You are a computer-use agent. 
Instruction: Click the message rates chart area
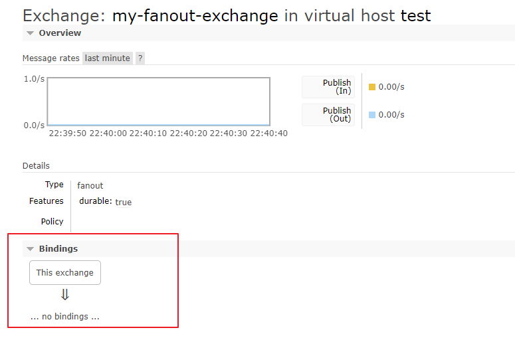pos(158,101)
